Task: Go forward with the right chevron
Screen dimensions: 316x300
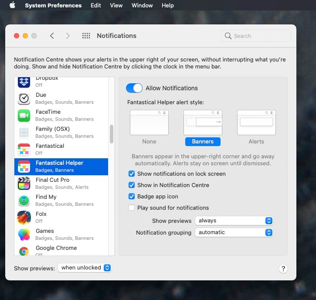Action: tap(68, 36)
